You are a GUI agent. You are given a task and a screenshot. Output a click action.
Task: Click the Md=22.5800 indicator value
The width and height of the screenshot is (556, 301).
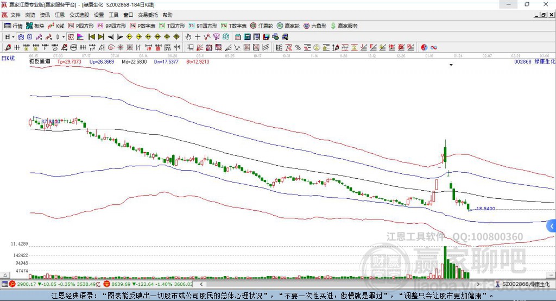pos(134,61)
